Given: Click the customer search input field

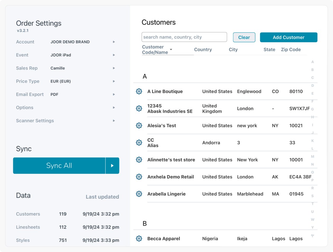Looking at the screenshot, I should [x=184, y=37].
